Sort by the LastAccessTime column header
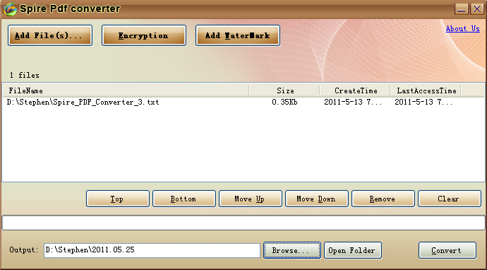The width and height of the screenshot is (487, 270). (x=426, y=90)
